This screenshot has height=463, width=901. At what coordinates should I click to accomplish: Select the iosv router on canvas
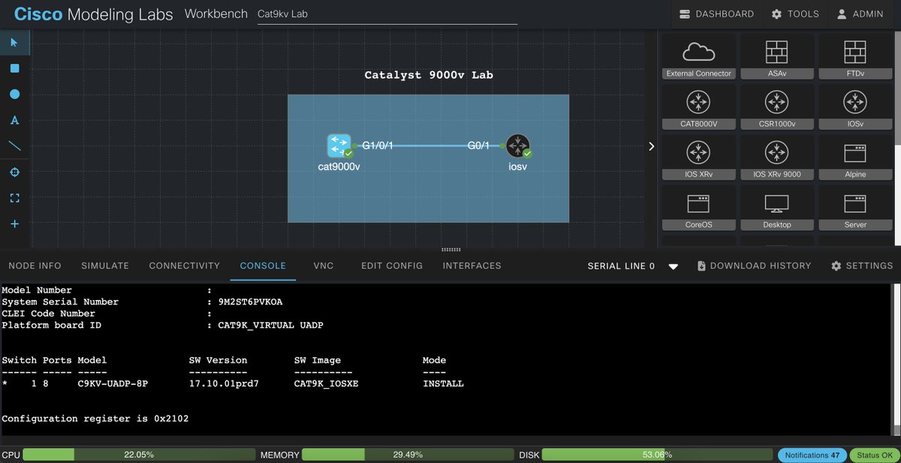[518, 146]
